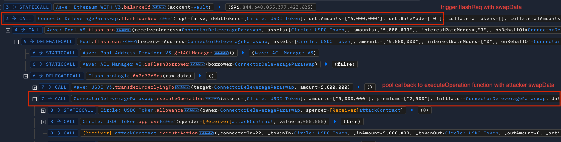Click the '(0)' return value of allowance

425,110
